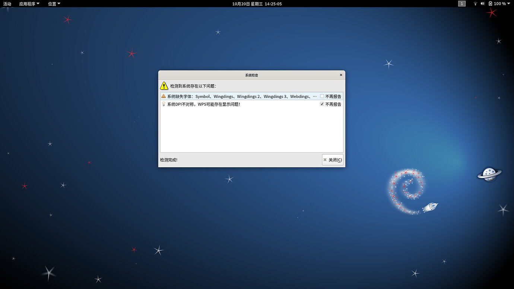
Task: Click the 检测完成! status text
Action: pyautogui.click(x=169, y=160)
